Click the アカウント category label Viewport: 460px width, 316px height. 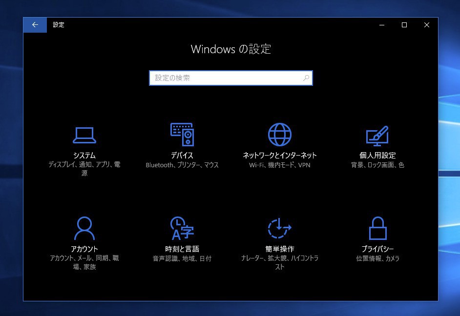(x=84, y=249)
